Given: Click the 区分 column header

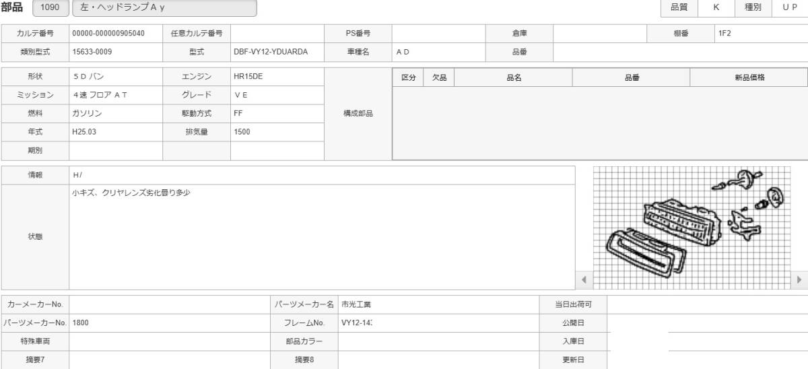Looking at the screenshot, I should (x=408, y=77).
